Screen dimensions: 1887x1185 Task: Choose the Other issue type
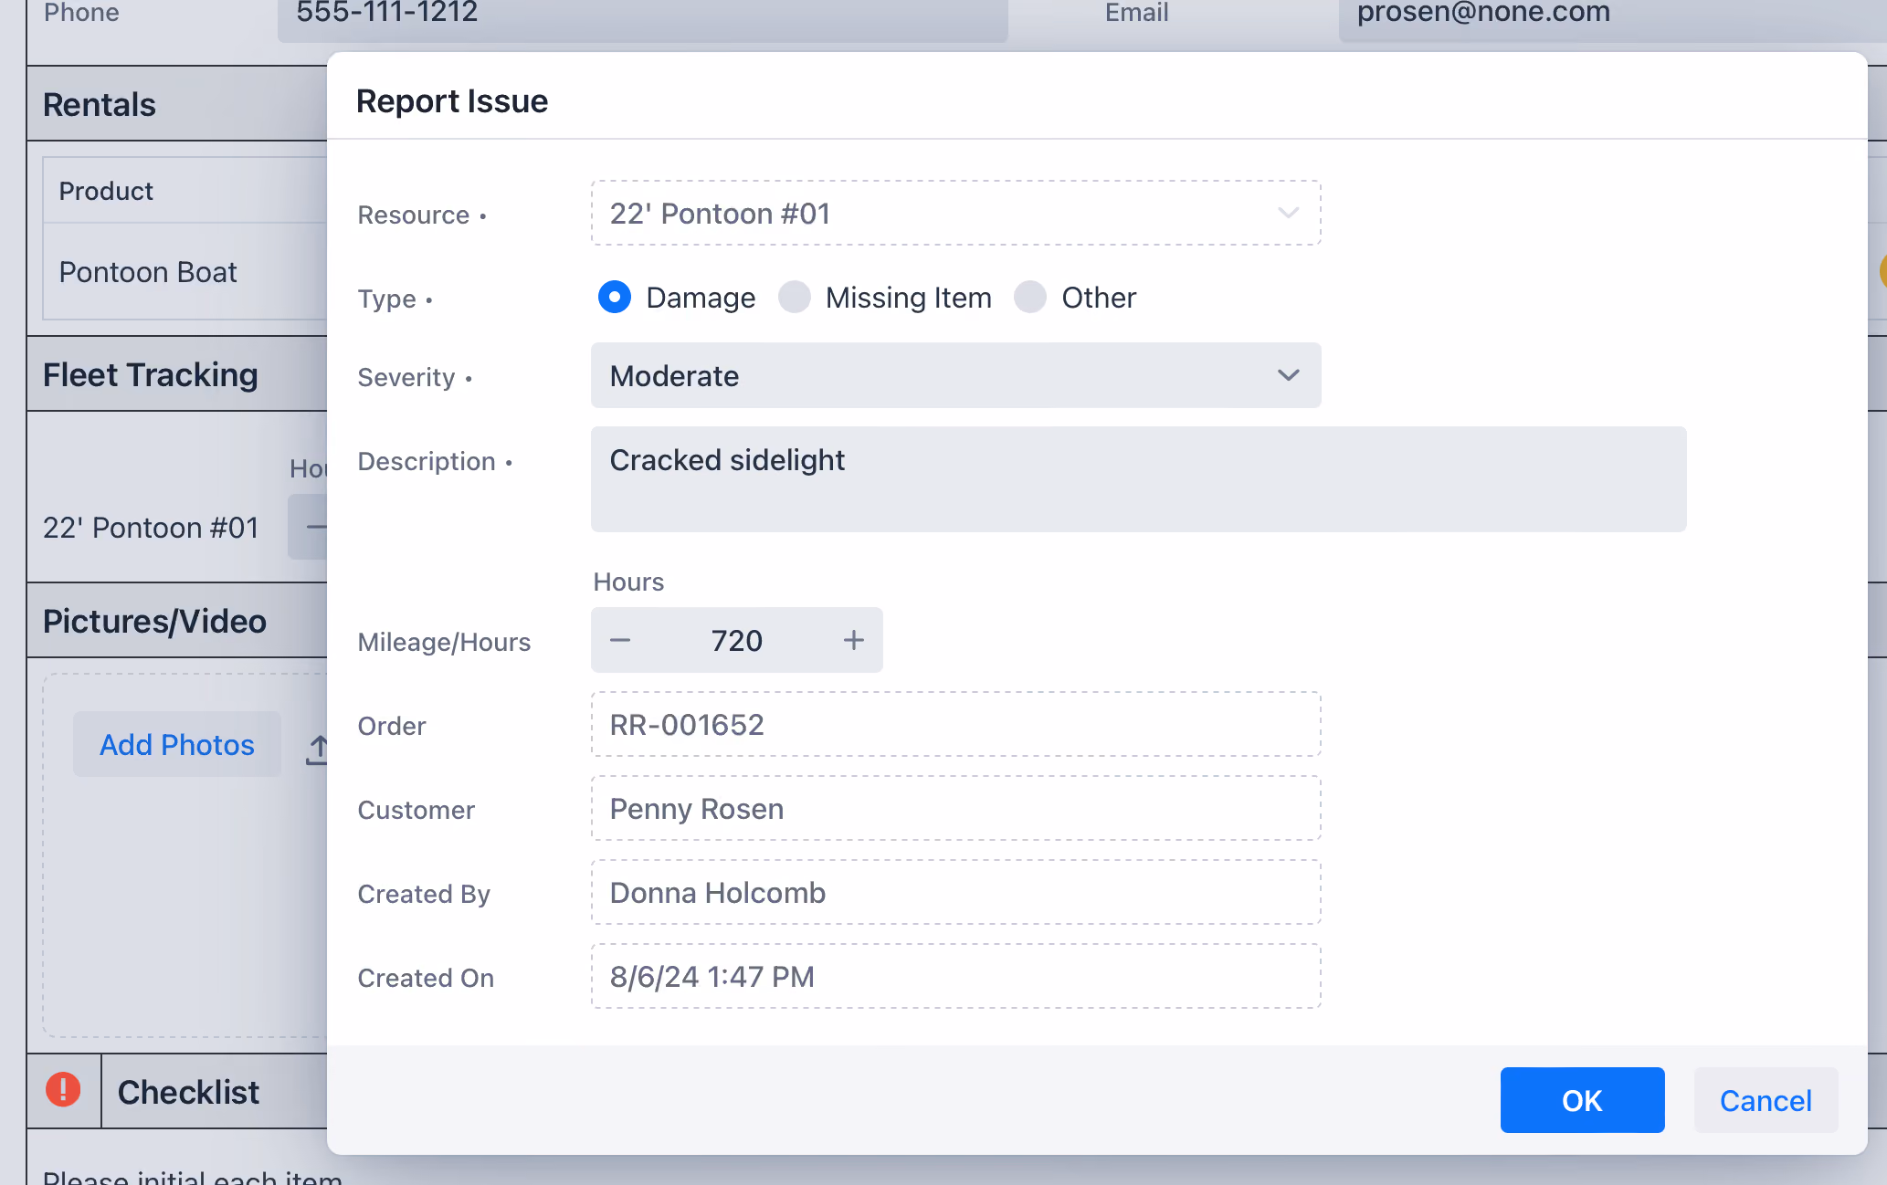coord(1030,298)
